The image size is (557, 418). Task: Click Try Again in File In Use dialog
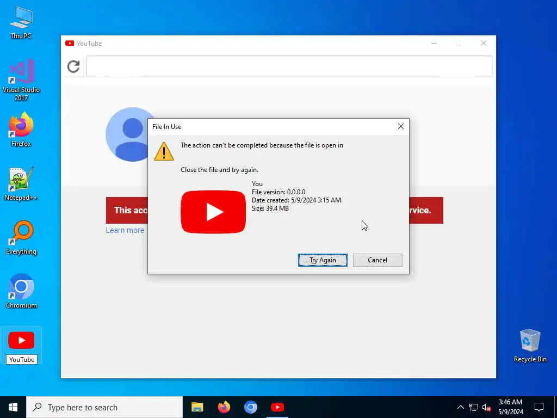pos(323,260)
